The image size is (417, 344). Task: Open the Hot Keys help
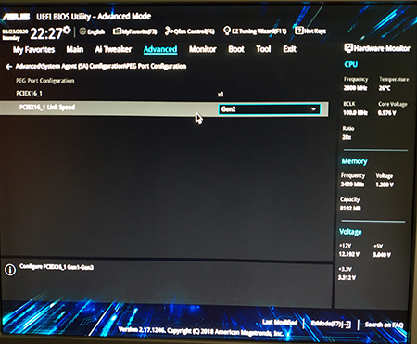pos(310,31)
